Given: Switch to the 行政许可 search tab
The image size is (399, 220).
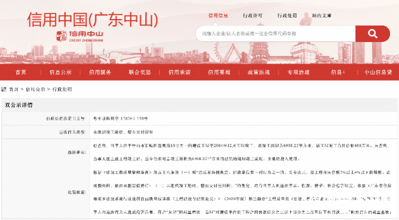Looking at the screenshot, I should (x=252, y=15).
